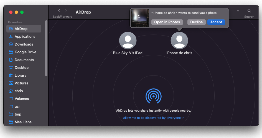Open Volumes label in the sidebar
262x138 pixels.
[22, 99]
